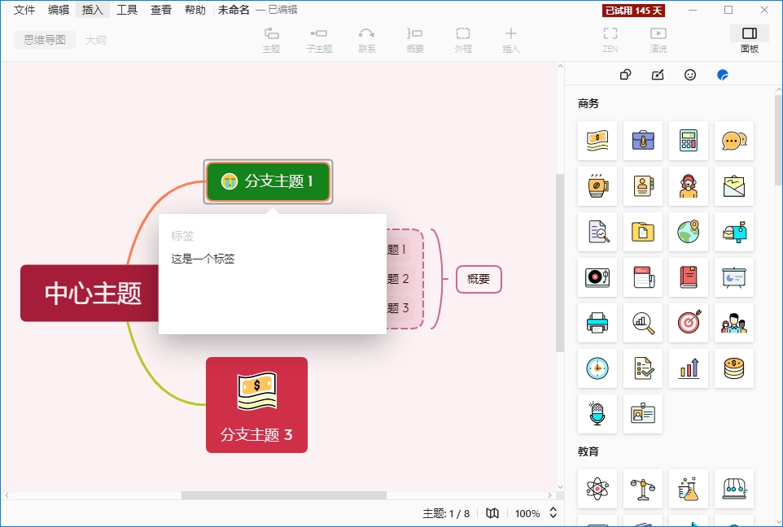Insert the balance scale sticker
Image resolution: width=783 pixels, height=527 pixels.
[643, 489]
